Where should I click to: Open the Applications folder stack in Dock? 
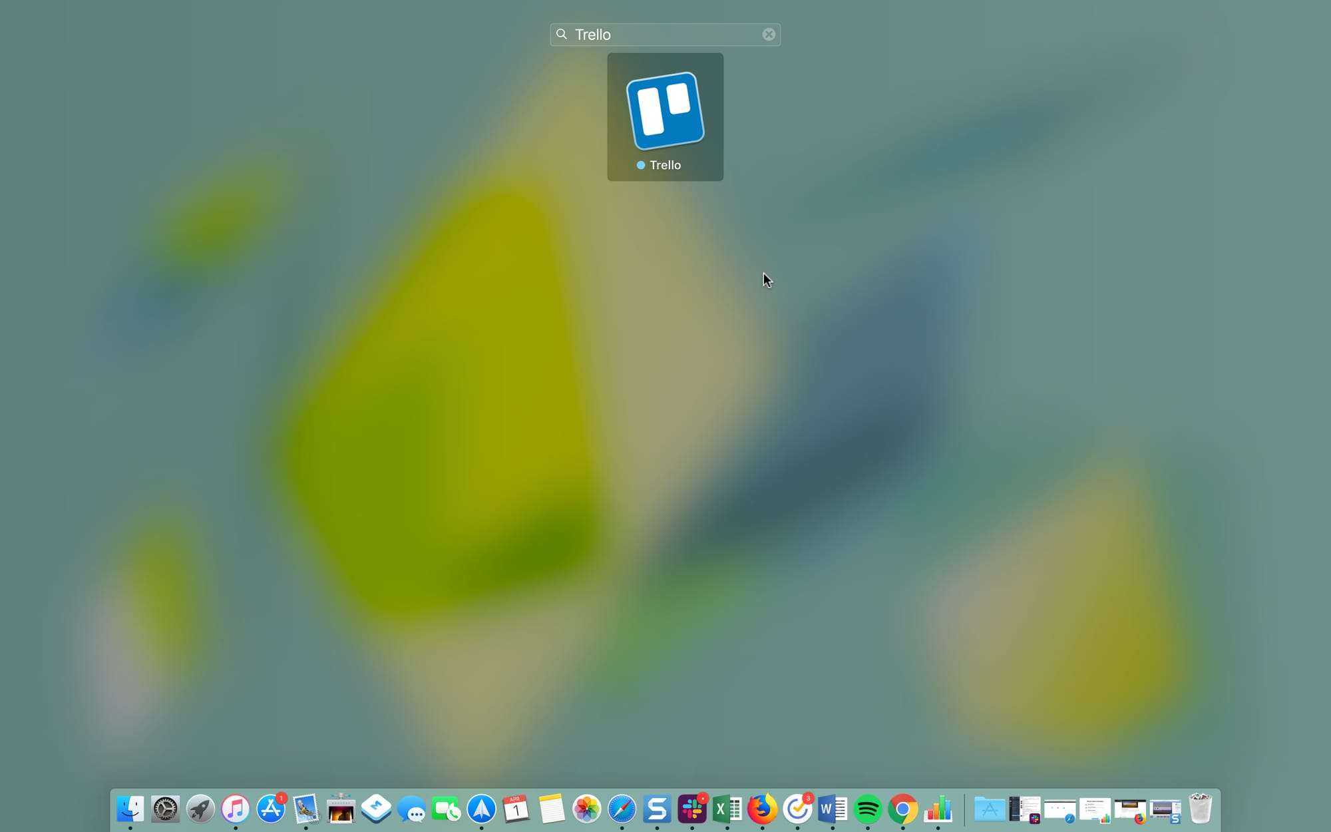point(990,809)
